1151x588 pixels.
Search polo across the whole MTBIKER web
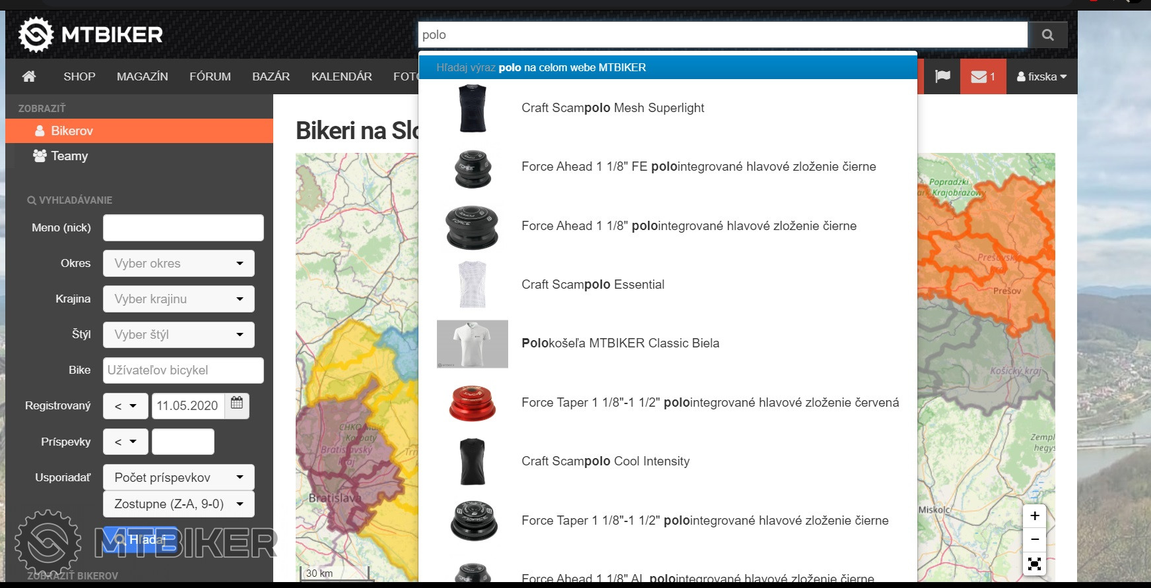pos(667,67)
